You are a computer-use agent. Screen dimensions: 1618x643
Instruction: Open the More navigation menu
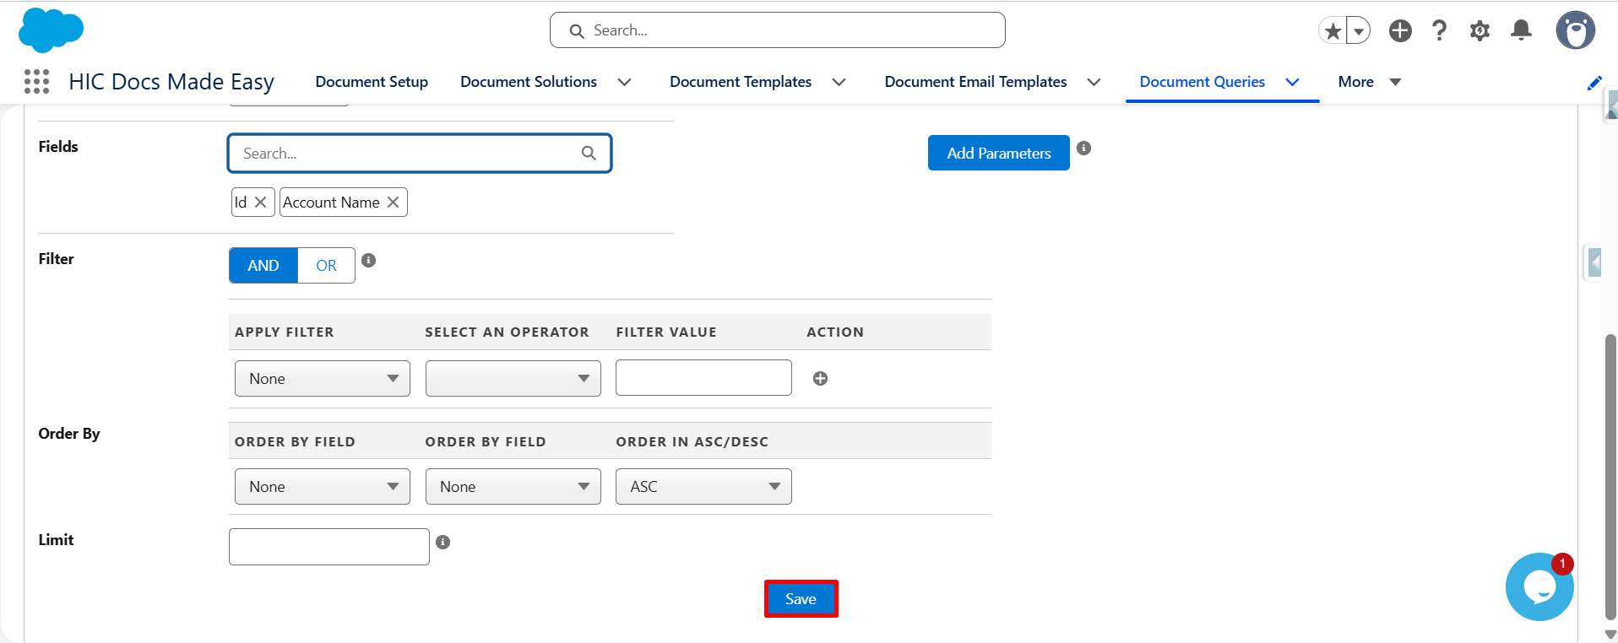[x=1369, y=82]
